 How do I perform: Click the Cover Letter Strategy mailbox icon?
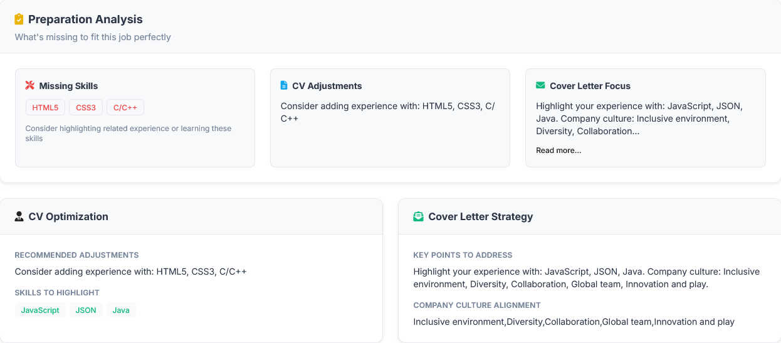[x=418, y=216]
